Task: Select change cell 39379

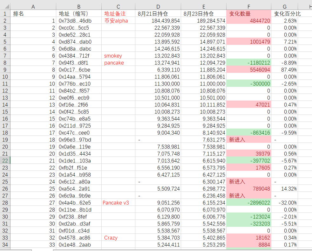Action: coord(249,154)
